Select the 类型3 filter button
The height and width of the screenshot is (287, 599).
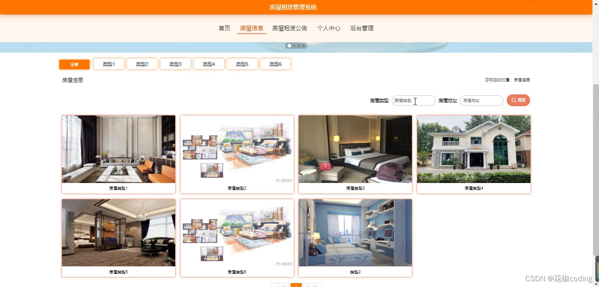[175, 64]
